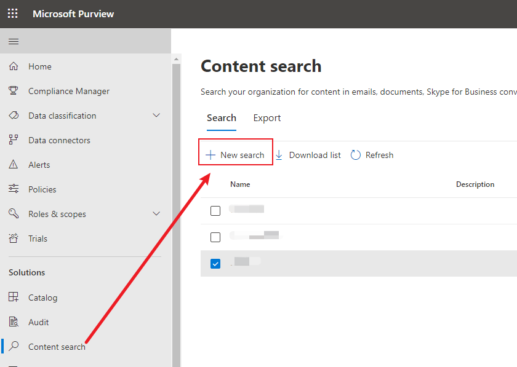
Task: Uncheck the selected third row checkbox
Action: (215, 264)
